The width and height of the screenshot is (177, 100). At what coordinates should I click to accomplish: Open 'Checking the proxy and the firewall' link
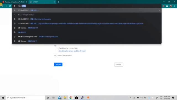[72, 51]
